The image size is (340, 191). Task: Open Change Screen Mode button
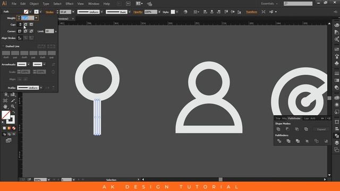[8, 141]
